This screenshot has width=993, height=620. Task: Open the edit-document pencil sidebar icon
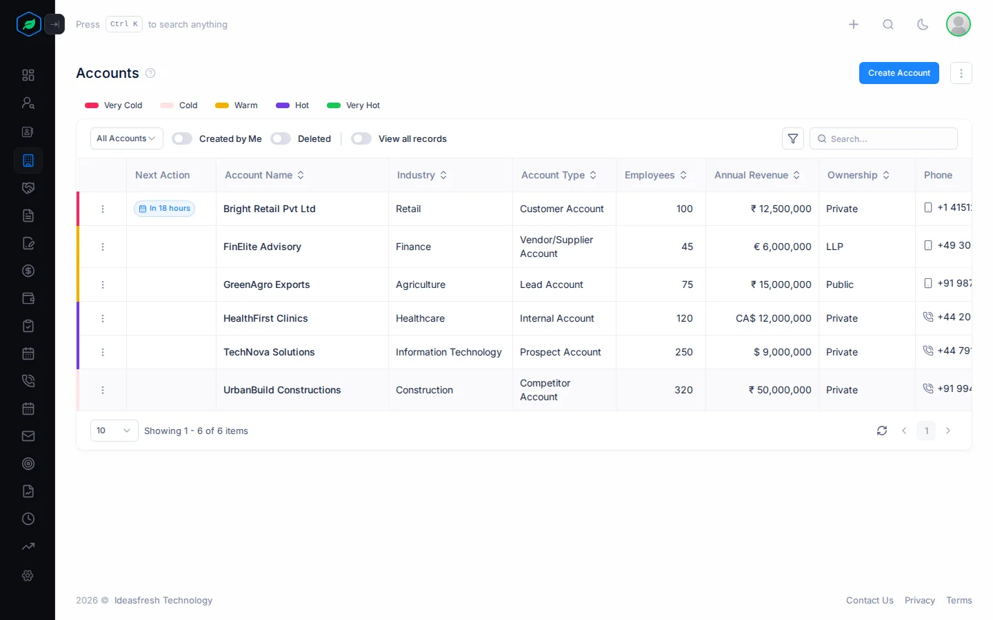tap(28, 243)
